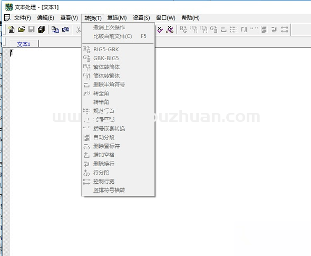The width and height of the screenshot is (311, 256).
Task: Open the 编辑(E) menu
Action: [x=45, y=18]
